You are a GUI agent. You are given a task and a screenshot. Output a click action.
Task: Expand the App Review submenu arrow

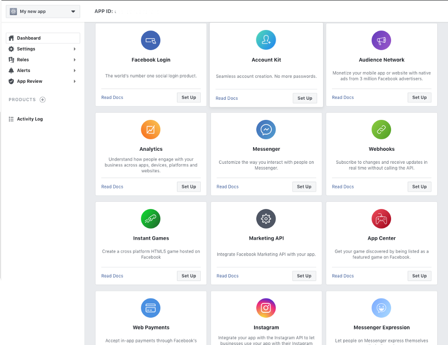pyautogui.click(x=74, y=81)
